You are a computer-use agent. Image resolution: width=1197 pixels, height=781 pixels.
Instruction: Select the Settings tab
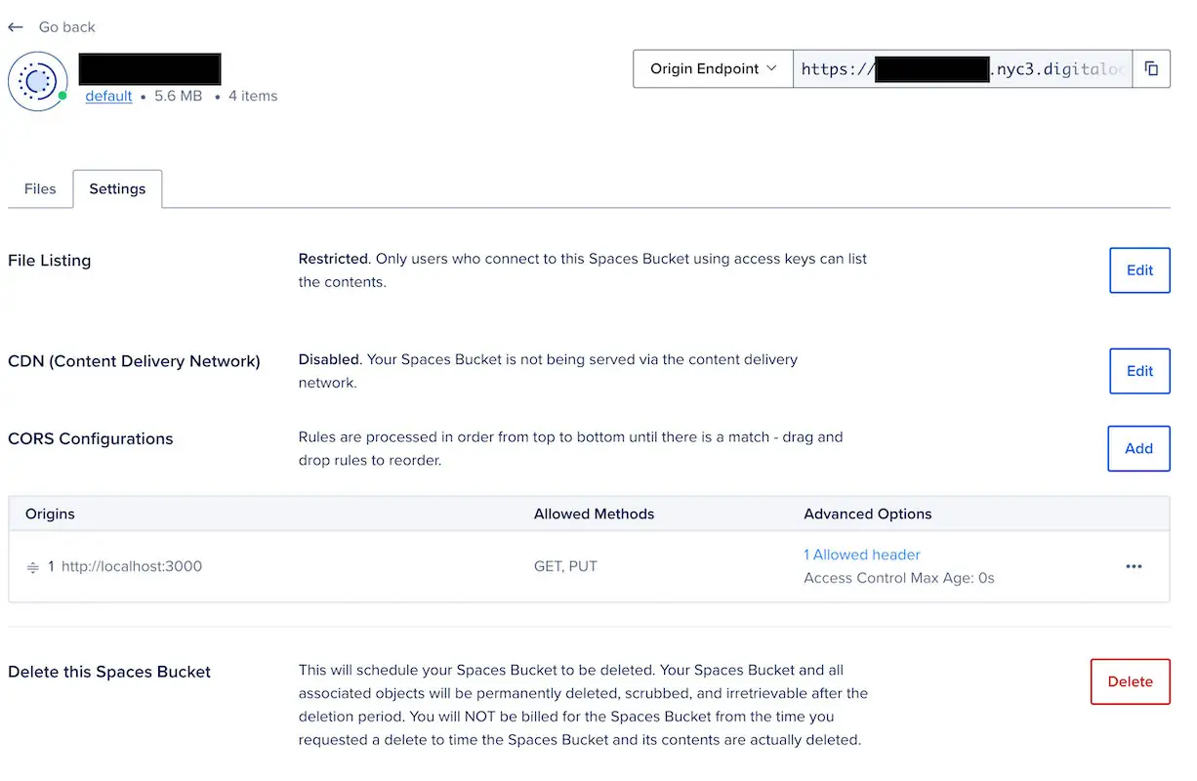[117, 189]
